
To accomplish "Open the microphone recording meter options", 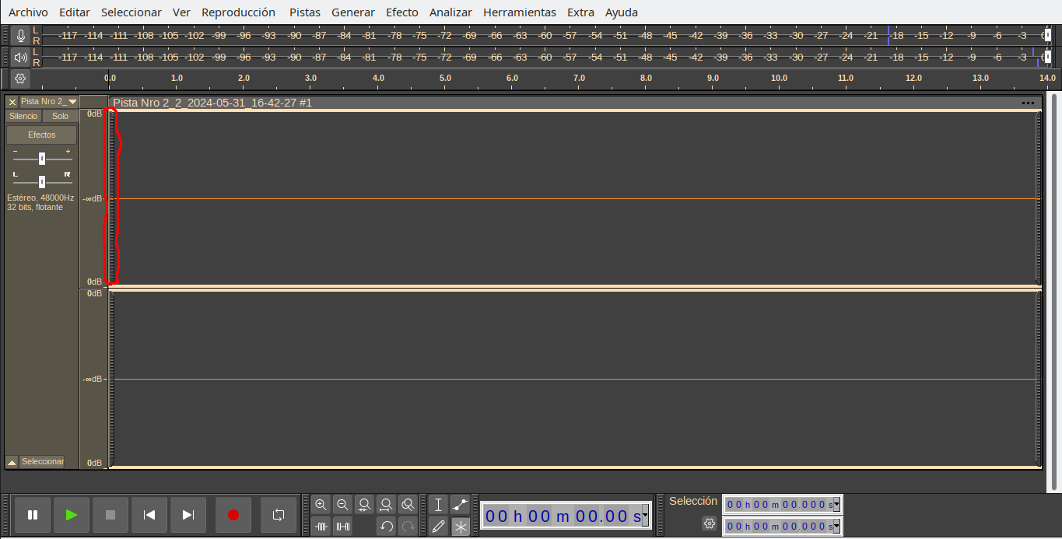I will point(21,35).
